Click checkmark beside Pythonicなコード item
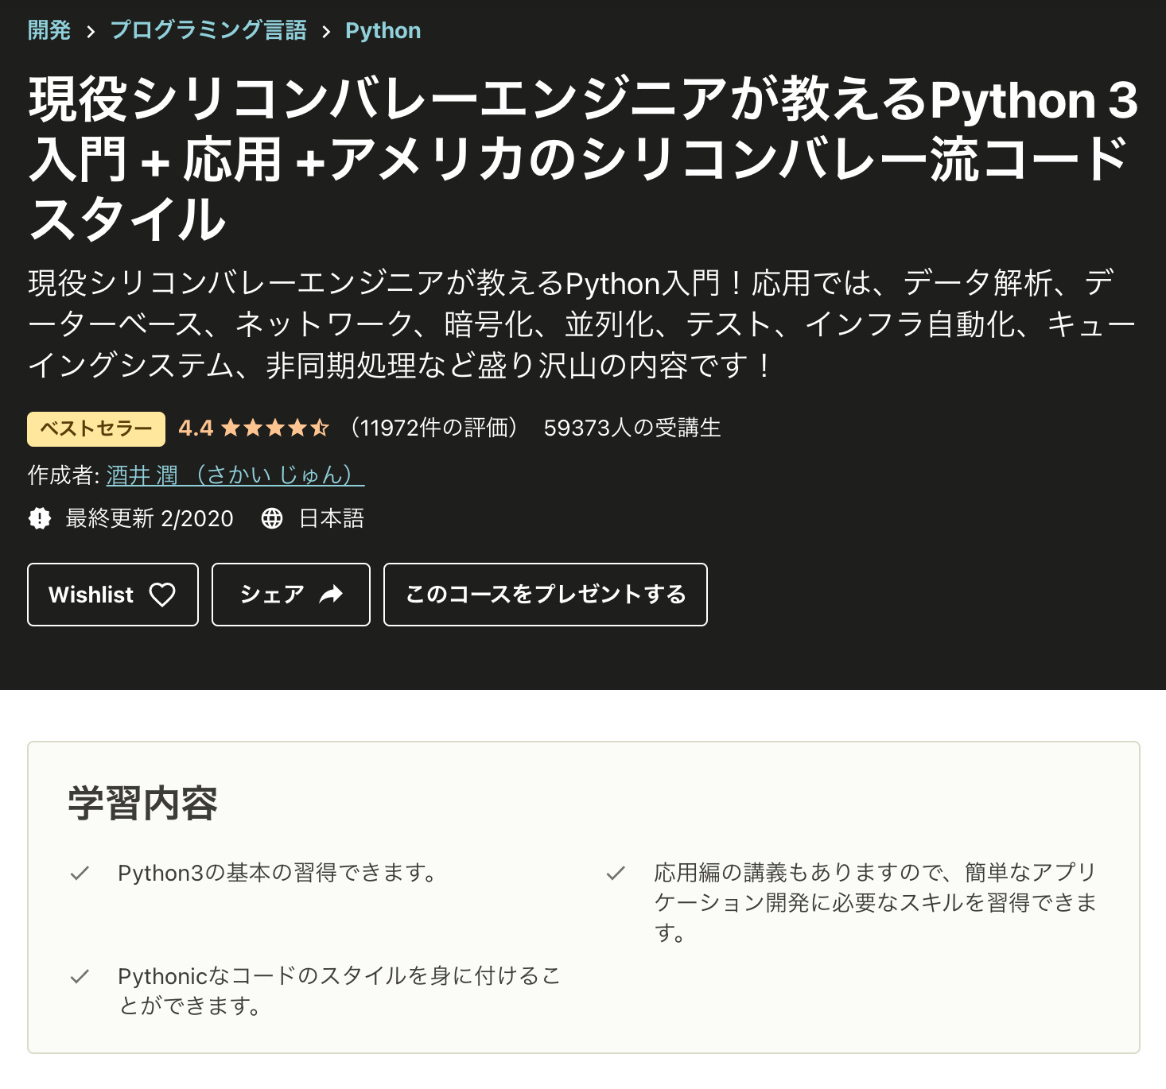1166x1089 pixels. tap(80, 976)
